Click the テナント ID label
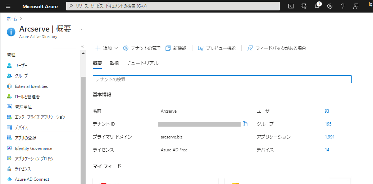The image size is (373, 184). pyautogui.click(x=104, y=124)
